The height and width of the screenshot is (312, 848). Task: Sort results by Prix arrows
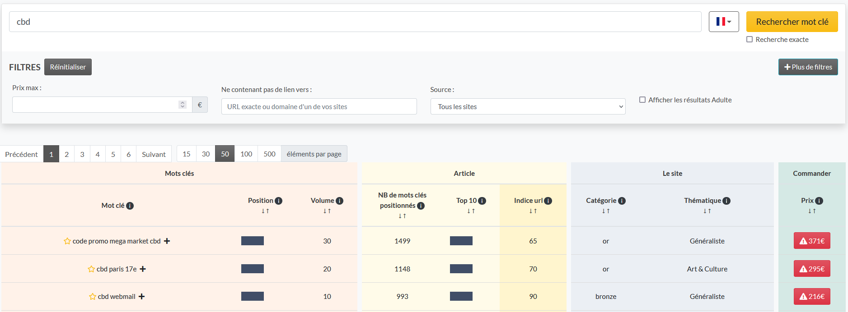click(812, 211)
